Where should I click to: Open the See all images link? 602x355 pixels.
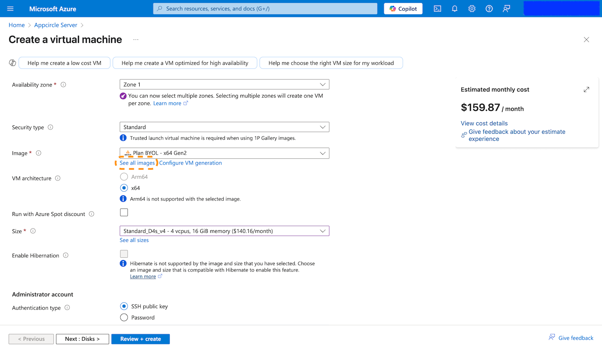[x=137, y=163]
